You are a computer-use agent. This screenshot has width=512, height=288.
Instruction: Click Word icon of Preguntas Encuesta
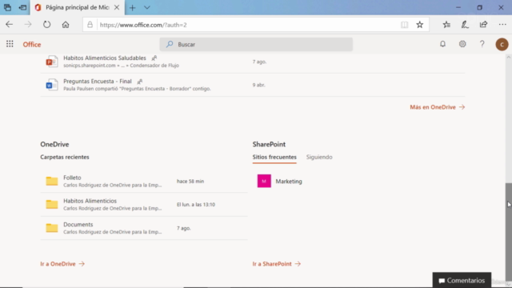51,85
